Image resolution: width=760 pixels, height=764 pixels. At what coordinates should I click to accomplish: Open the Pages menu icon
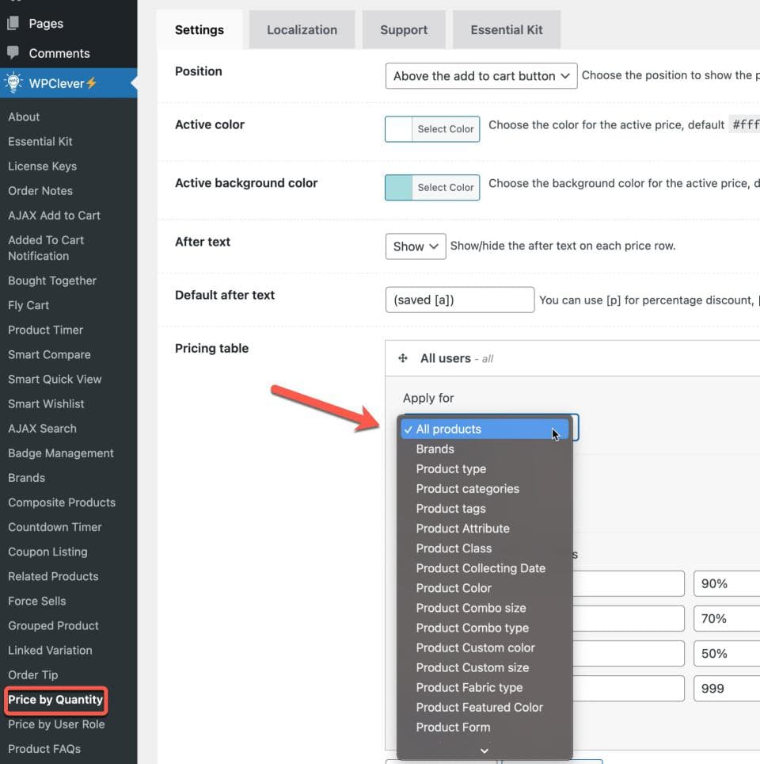[x=13, y=23]
